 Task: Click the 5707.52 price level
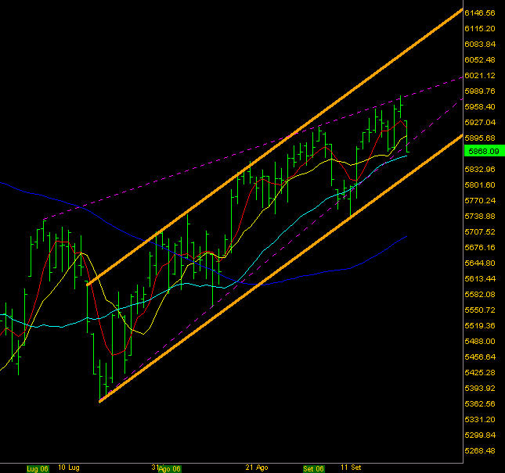tap(480, 232)
